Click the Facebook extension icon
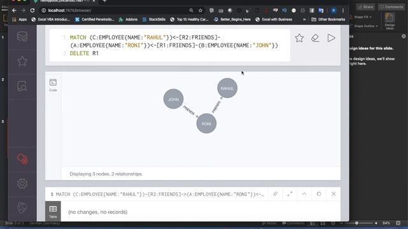This screenshot has width=408, height=229. [312, 10]
